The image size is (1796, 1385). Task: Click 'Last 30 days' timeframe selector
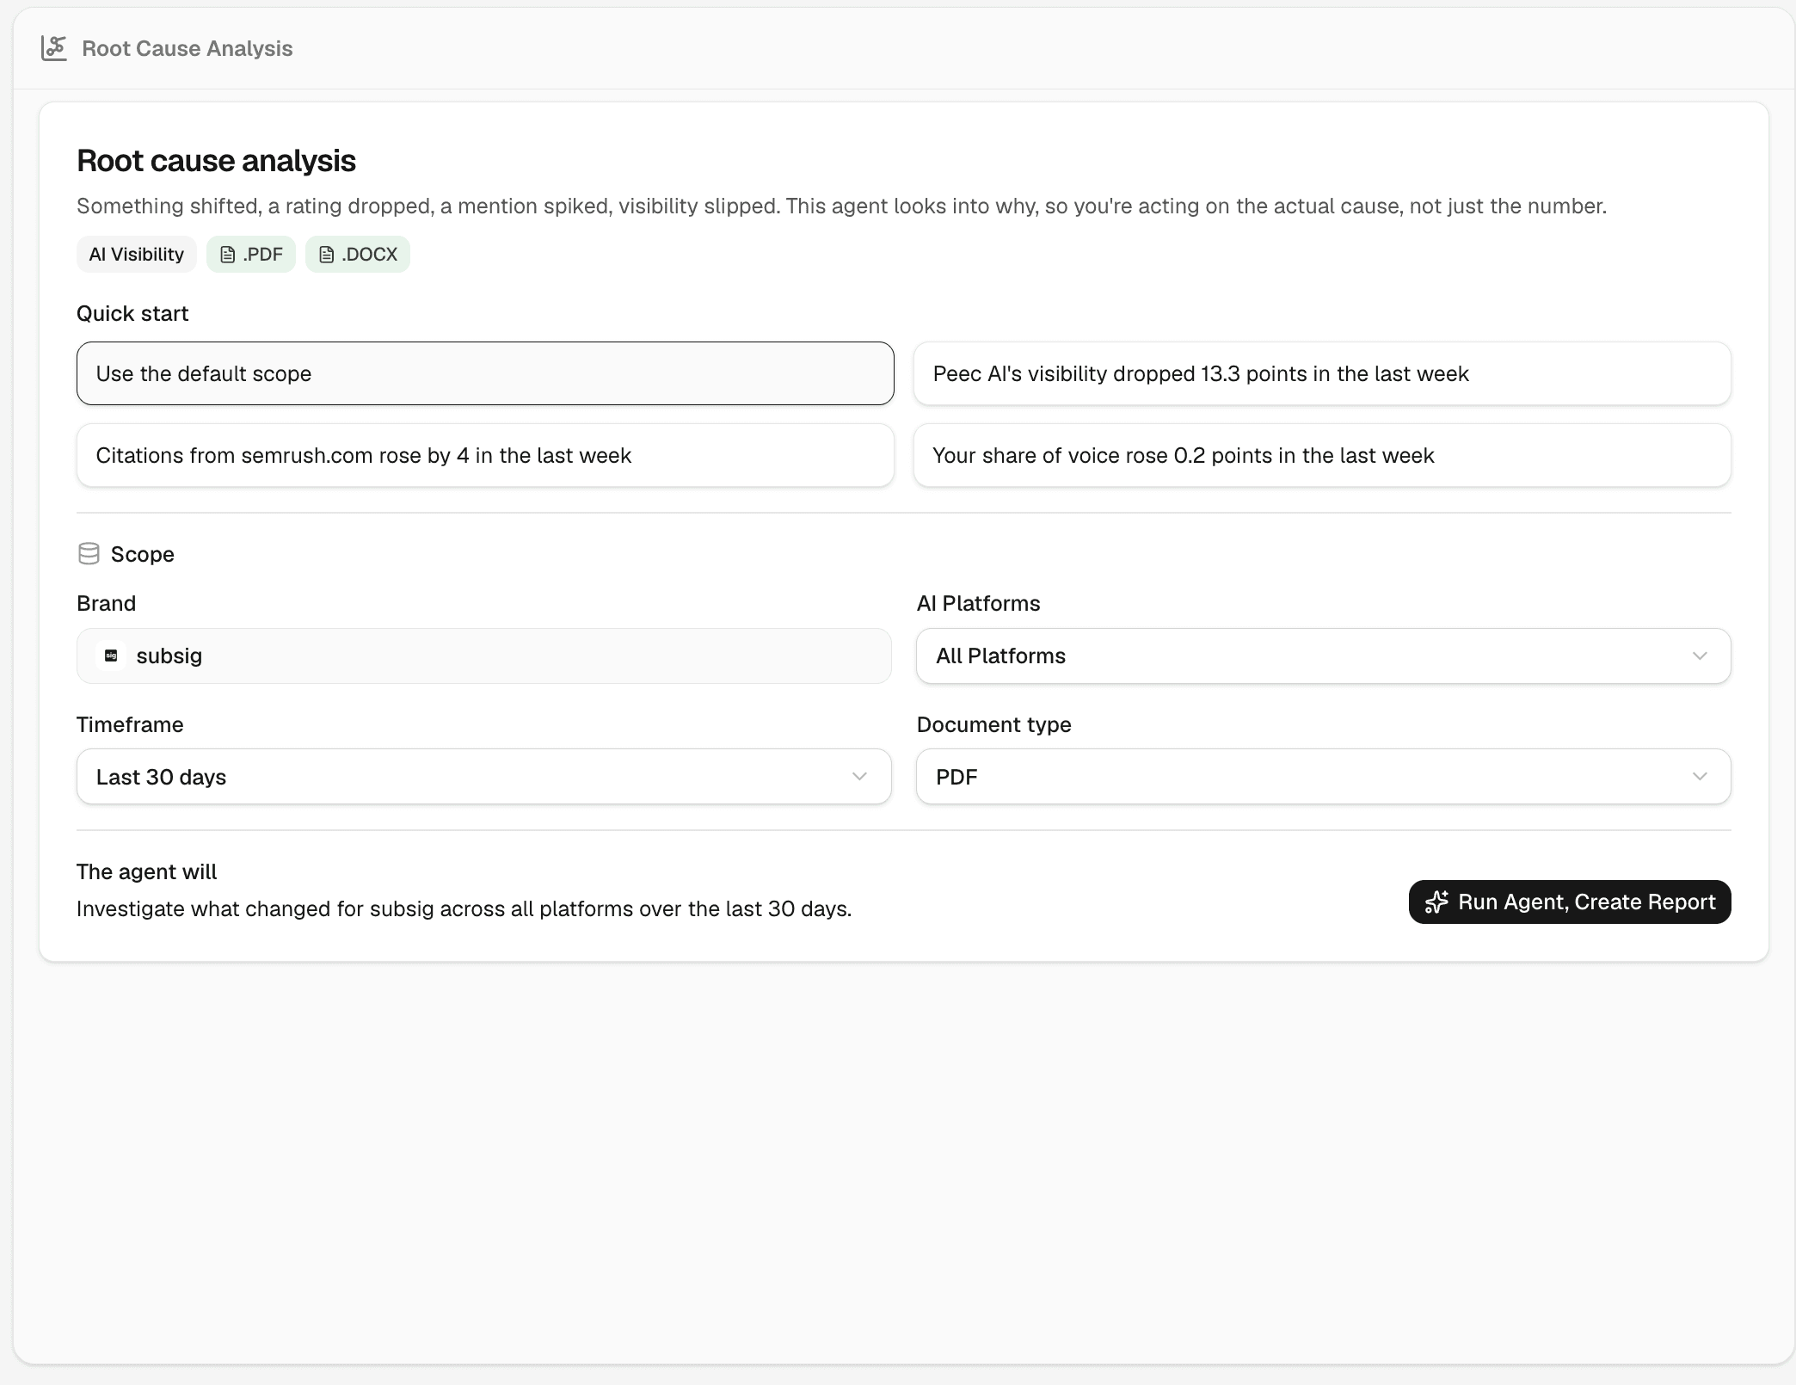click(x=484, y=777)
